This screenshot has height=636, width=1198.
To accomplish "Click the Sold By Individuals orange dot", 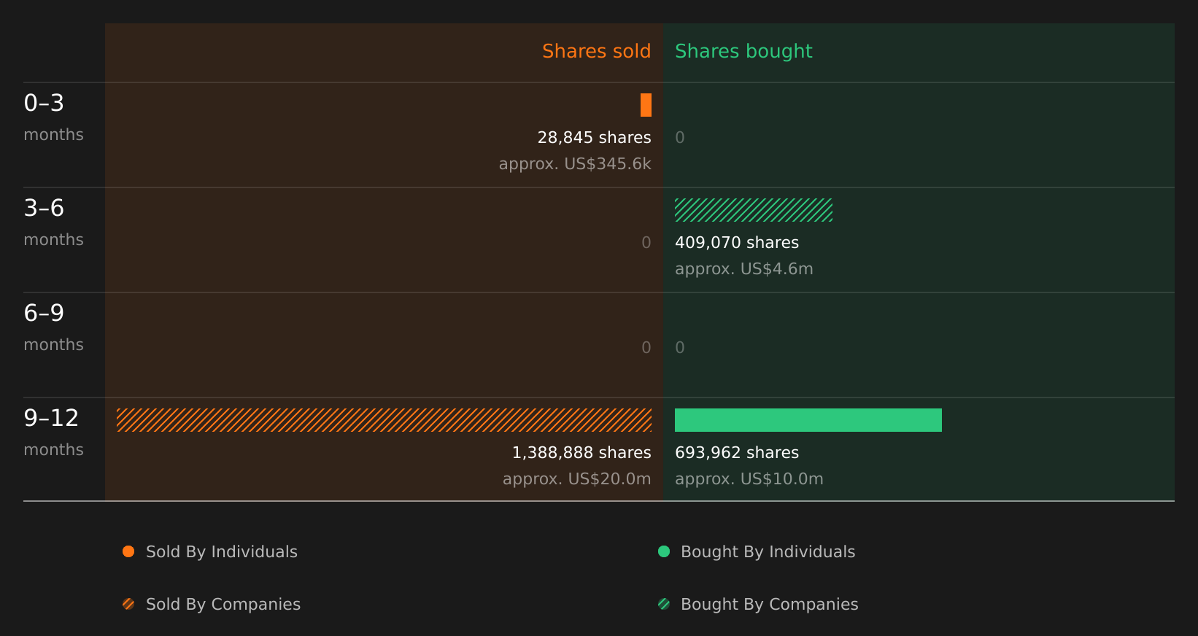I will click(x=128, y=551).
